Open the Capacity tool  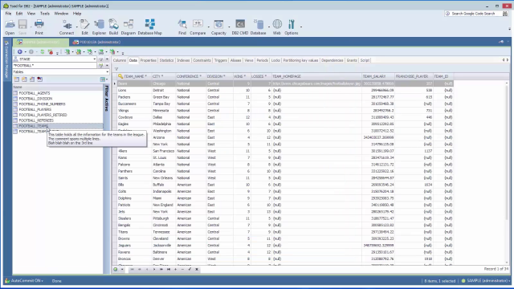point(218,26)
